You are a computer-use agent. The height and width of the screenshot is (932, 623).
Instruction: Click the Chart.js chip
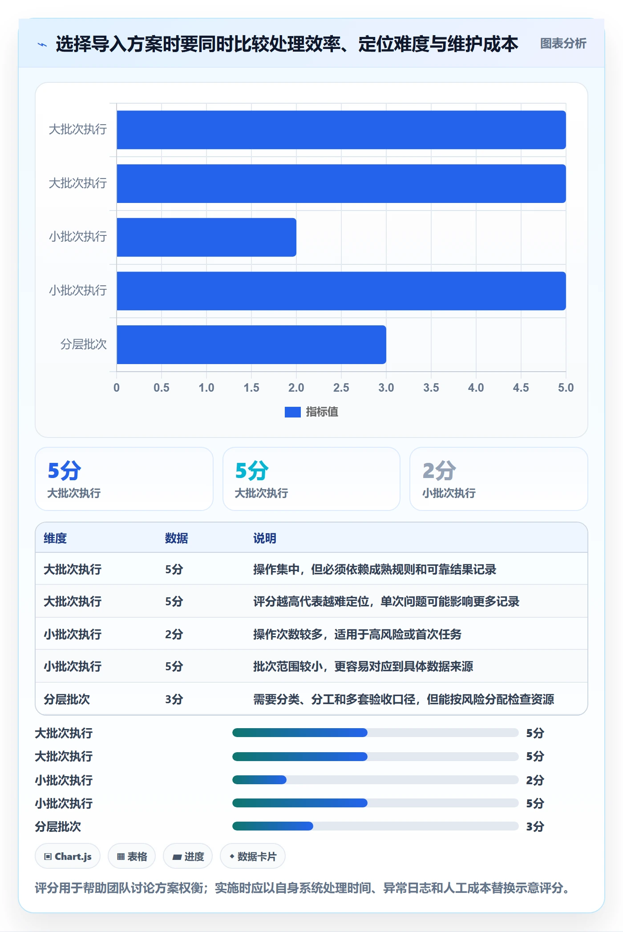pyautogui.click(x=68, y=856)
